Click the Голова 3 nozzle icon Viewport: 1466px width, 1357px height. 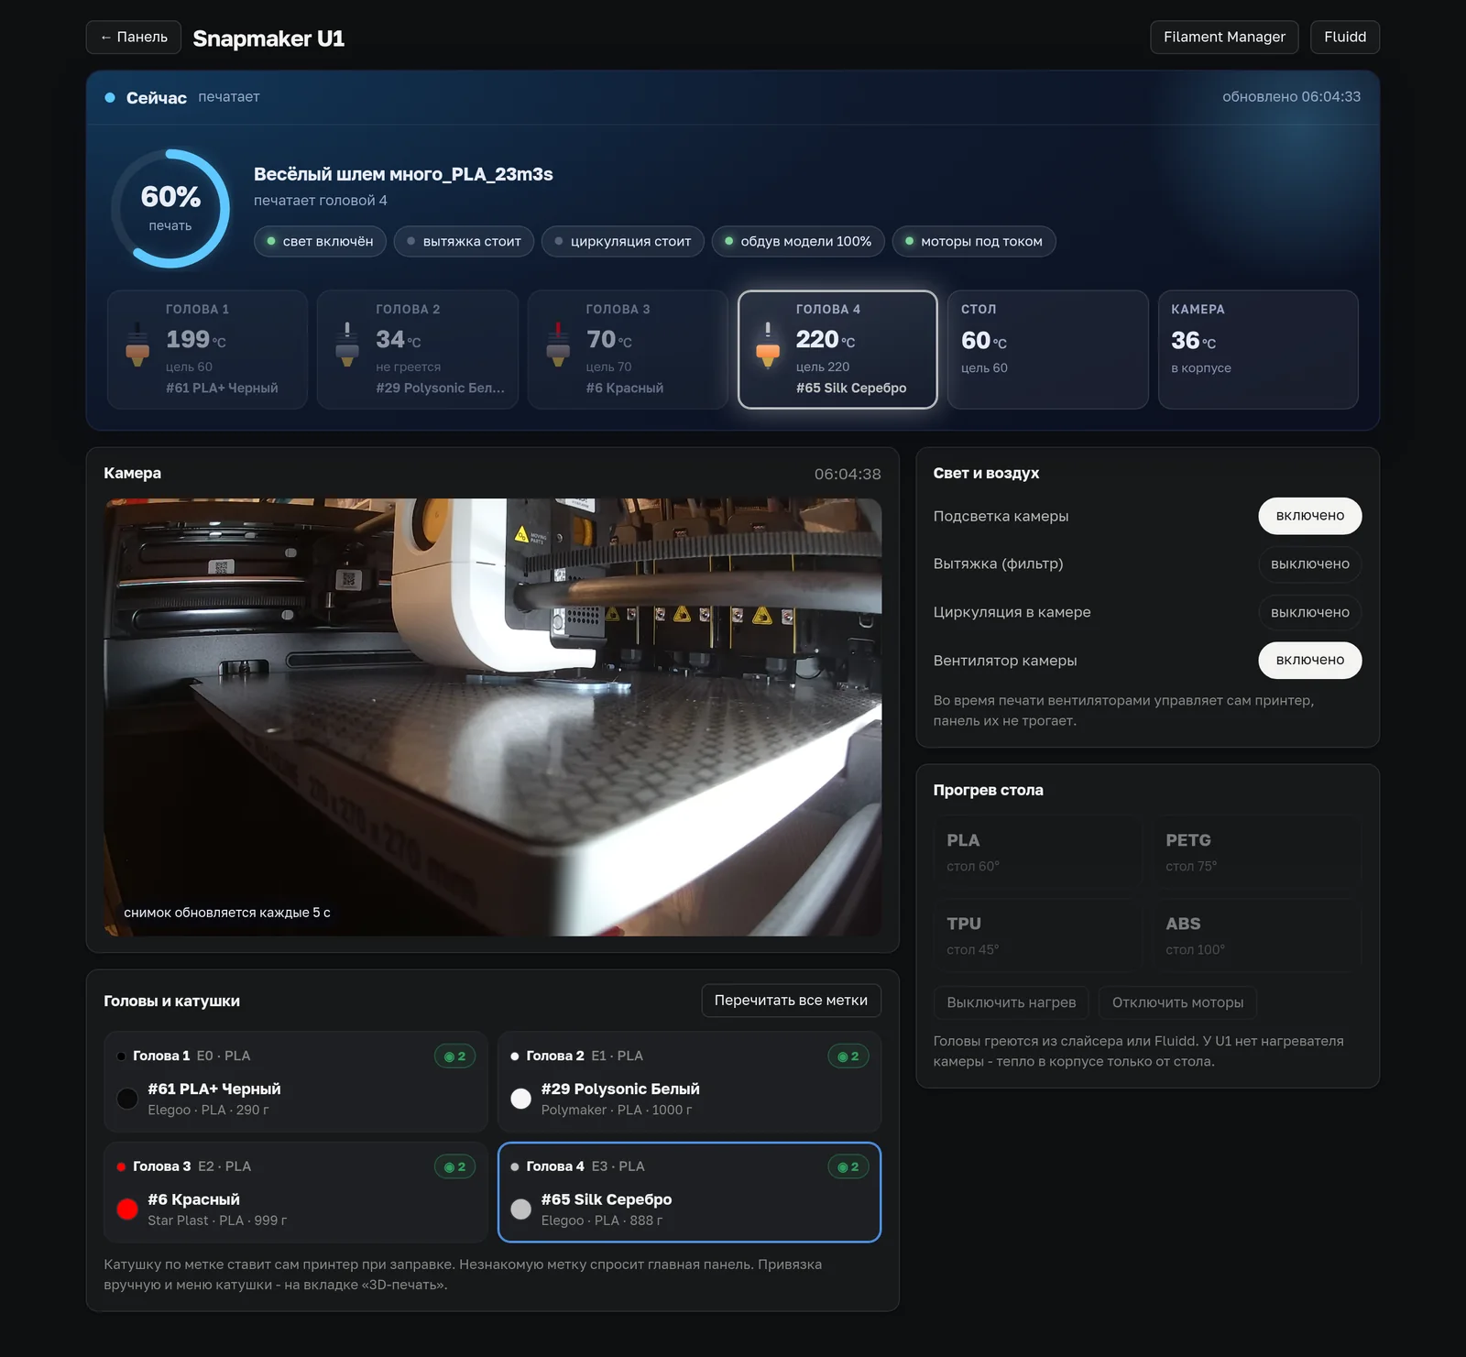coord(558,345)
